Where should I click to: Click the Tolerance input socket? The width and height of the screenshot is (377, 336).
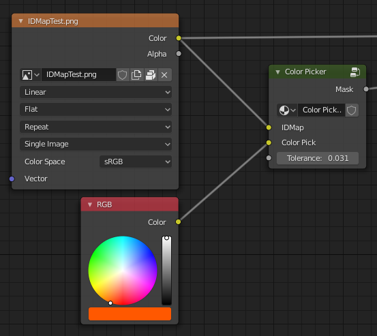pyautogui.click(x=269, y=158)
